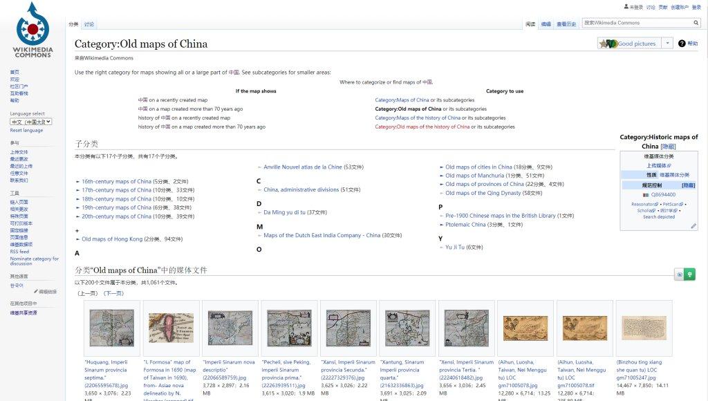The width and height of the screenshot is (708, 401).
Task: Expand the 18th-century maps of China subcategory arrow
Action: [77, 199]
